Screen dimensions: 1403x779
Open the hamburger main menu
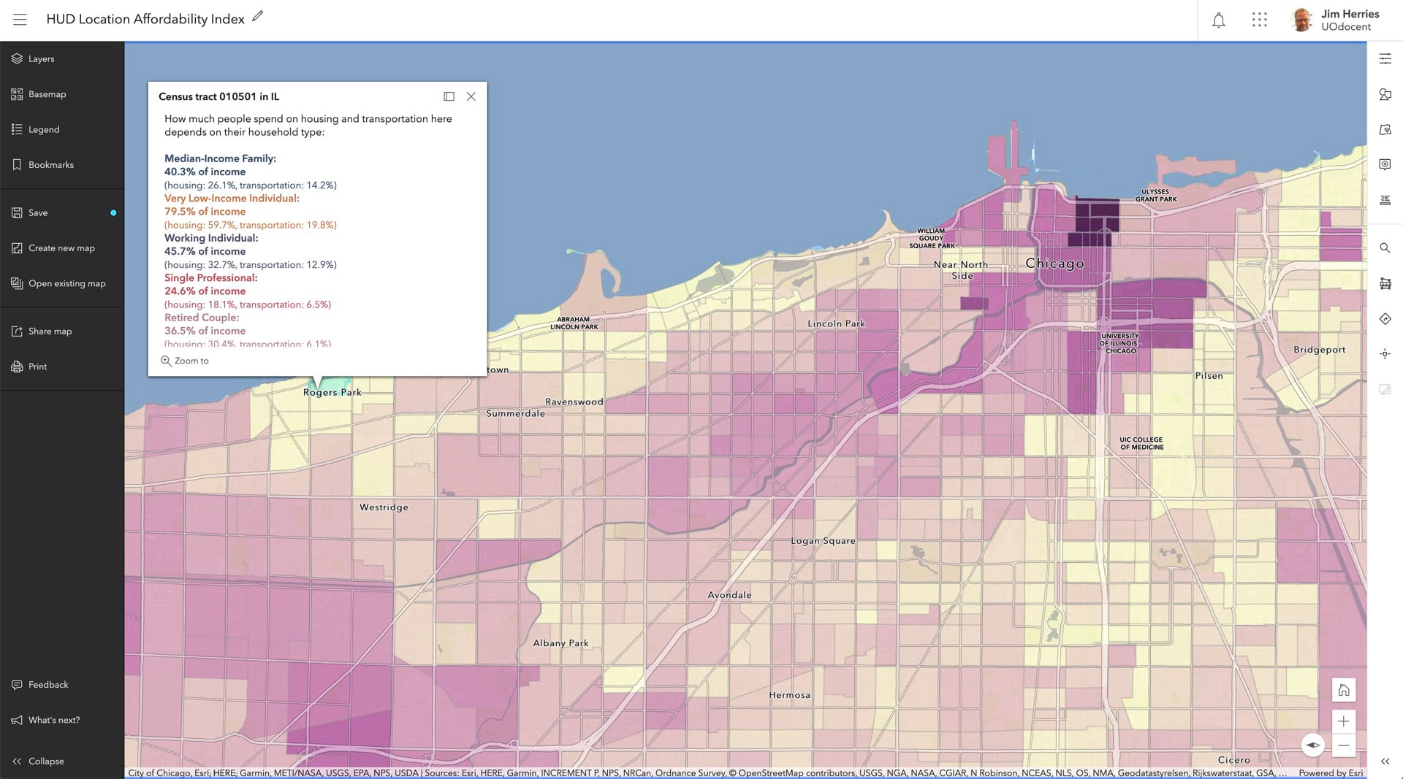click(x=20, y=20)
